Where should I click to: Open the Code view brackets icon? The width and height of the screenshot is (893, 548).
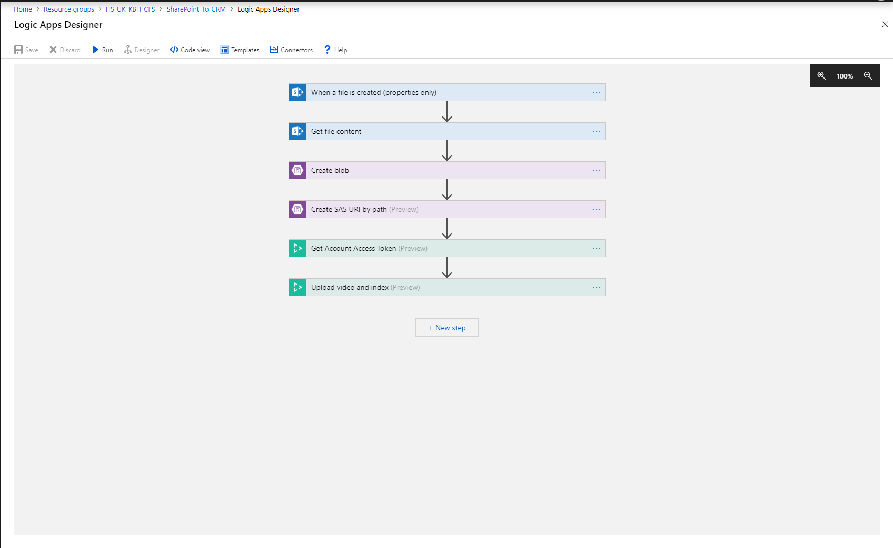point(174,50)
